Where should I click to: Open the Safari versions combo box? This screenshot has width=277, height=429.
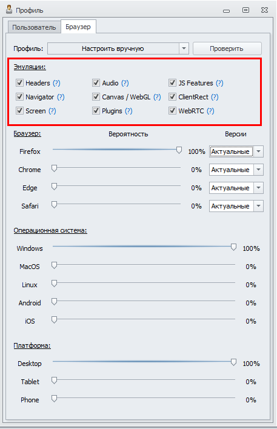coord(236,206)
